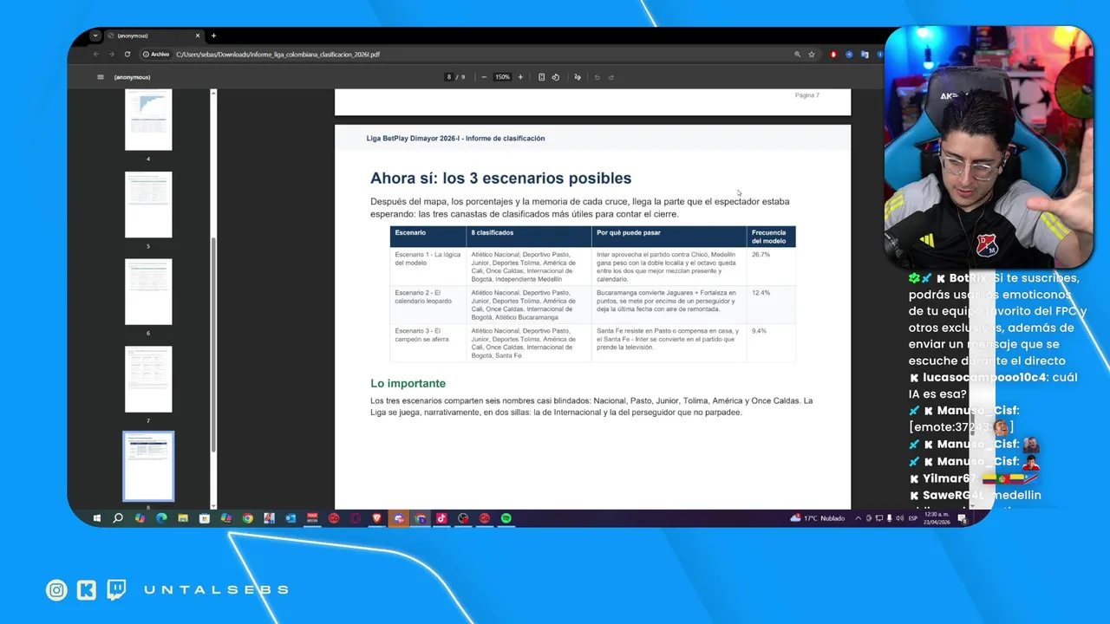Screen dimensions: 1110x624
Task: Reload the browser page
Action: click(x=127, y=54)
